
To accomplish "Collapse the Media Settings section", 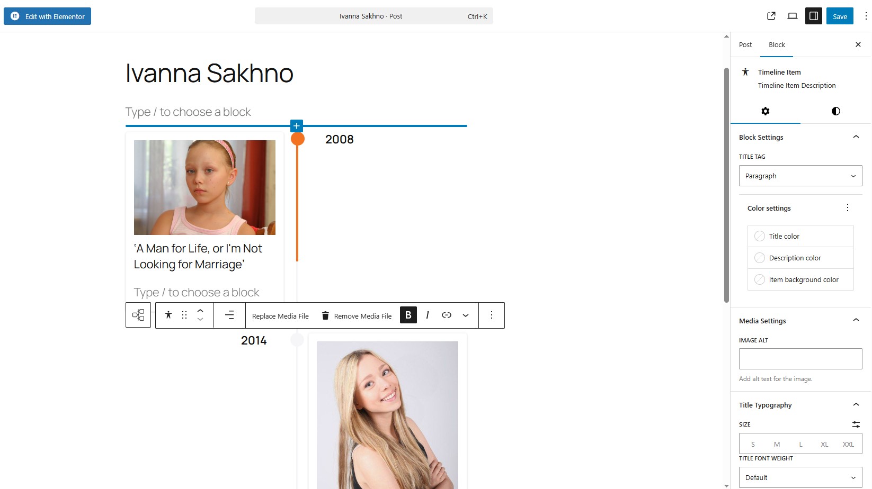I will click(x=856, y=320).
